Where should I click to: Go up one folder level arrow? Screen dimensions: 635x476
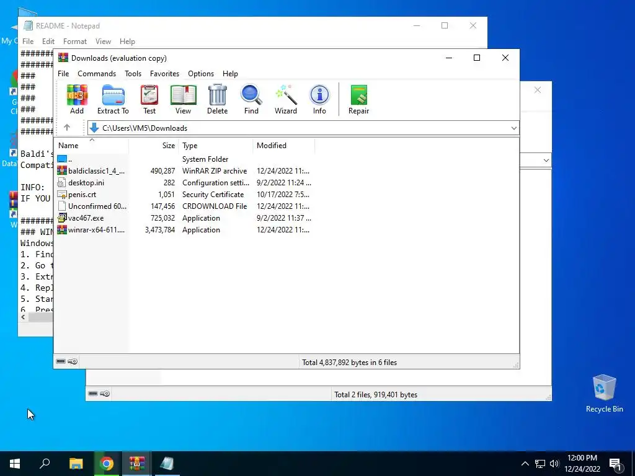[x=67, y=128]
